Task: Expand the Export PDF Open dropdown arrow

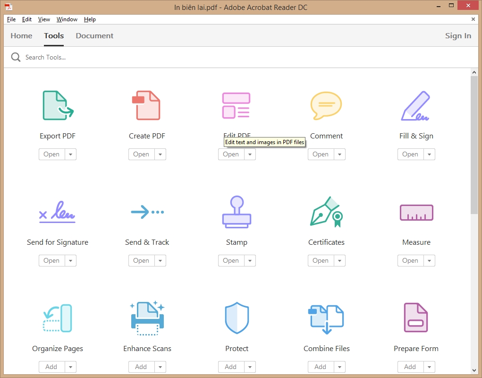Action: [x=71, y=155]
